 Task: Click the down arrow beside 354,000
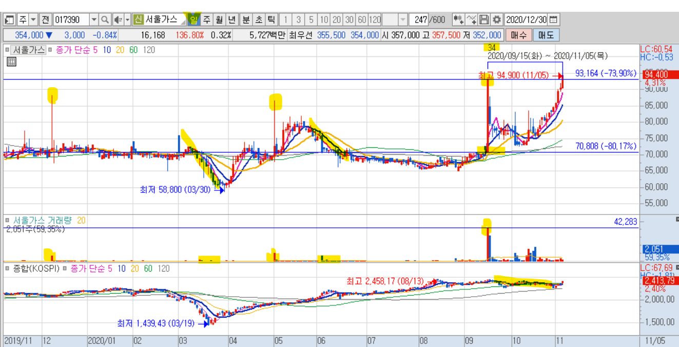49,35
